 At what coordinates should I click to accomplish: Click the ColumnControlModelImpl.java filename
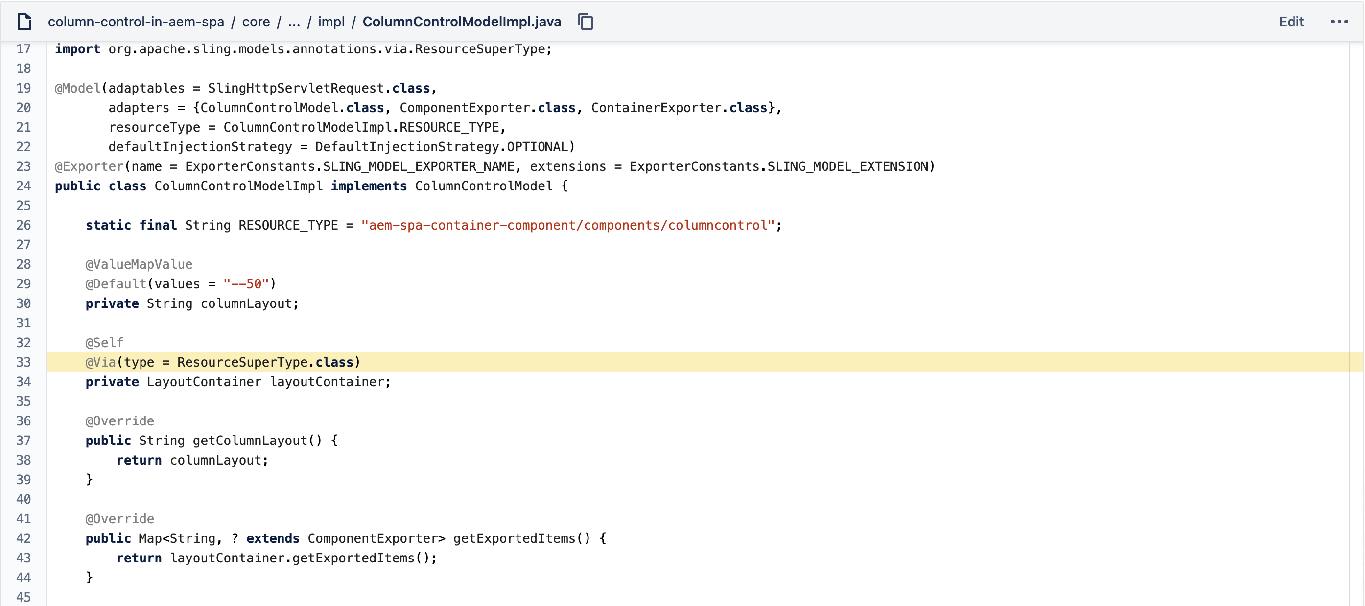click(462, 22)
